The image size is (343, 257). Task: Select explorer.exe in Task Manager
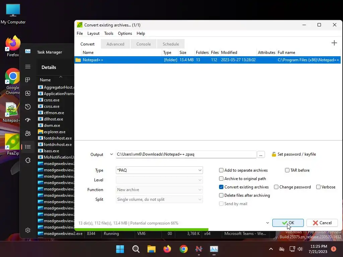[55, 132]
